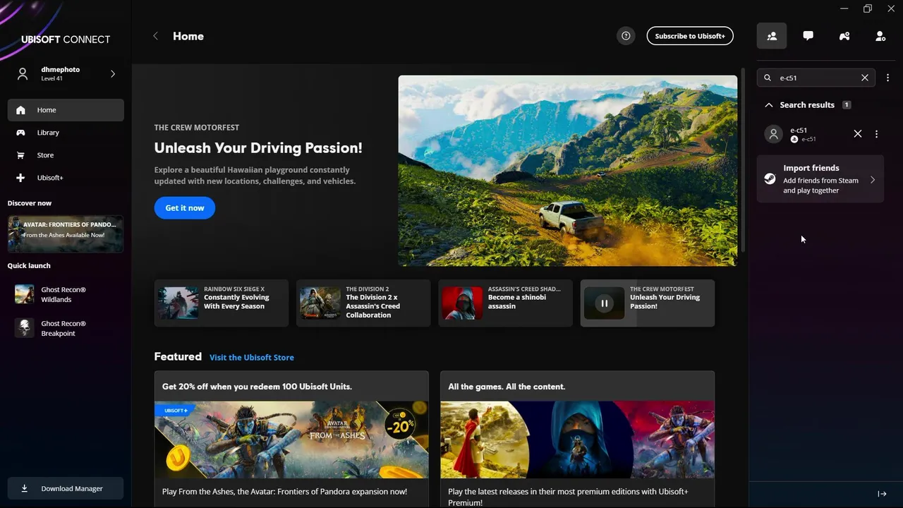Dismiss e-c51 search result with X
The width and height of the screenshot is (903, 508).
(x=857, y=134)
